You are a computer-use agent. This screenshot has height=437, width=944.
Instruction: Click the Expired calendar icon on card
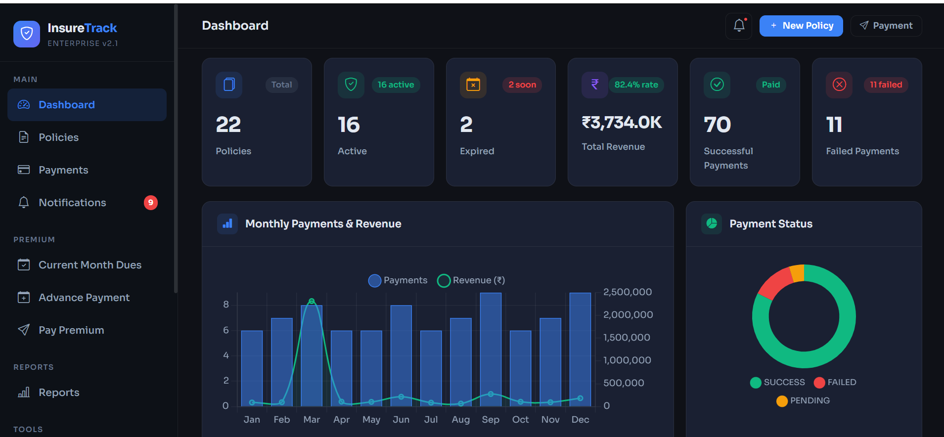tap(473, 85)
